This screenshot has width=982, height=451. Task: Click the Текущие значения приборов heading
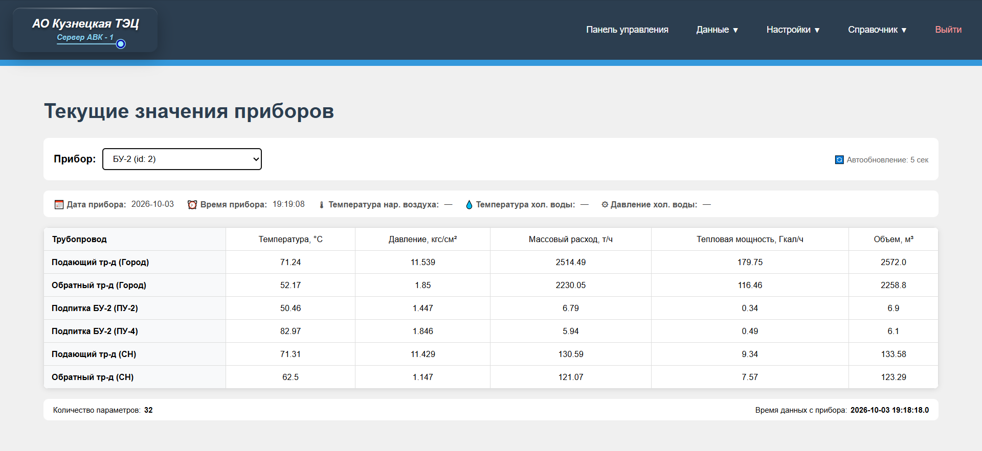189,111
